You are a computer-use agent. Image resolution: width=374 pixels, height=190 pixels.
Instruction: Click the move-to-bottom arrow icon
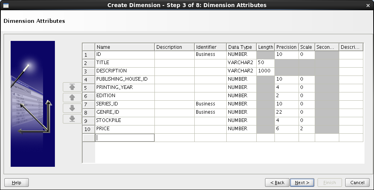(72, 118)
